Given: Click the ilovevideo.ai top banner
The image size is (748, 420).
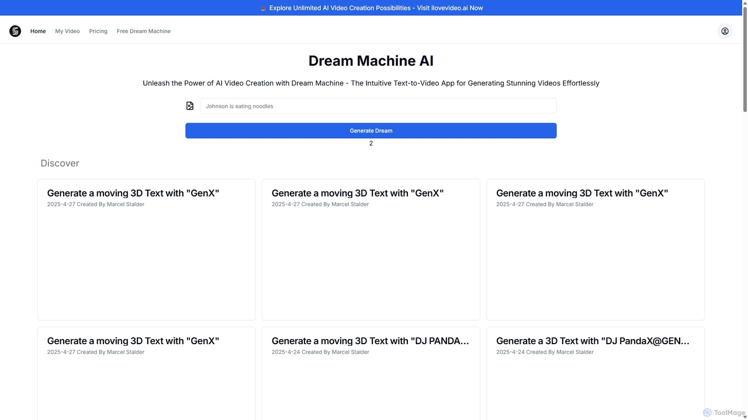Looking at the screenshot, I should (371, 8).
